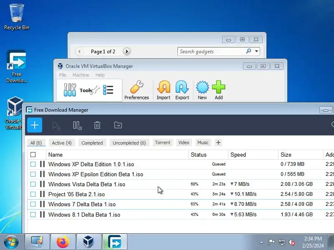Click the network tray icon
The height and width of the screenshot is (250, 334).
coord(281,242)
